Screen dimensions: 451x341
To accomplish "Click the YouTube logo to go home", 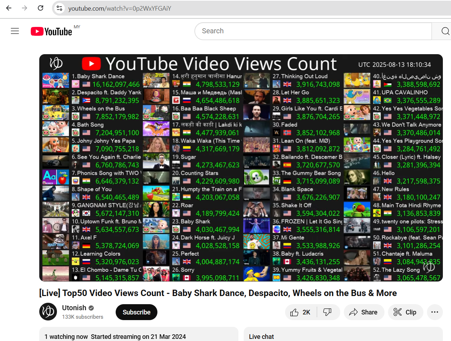I will tap(52, 32).
